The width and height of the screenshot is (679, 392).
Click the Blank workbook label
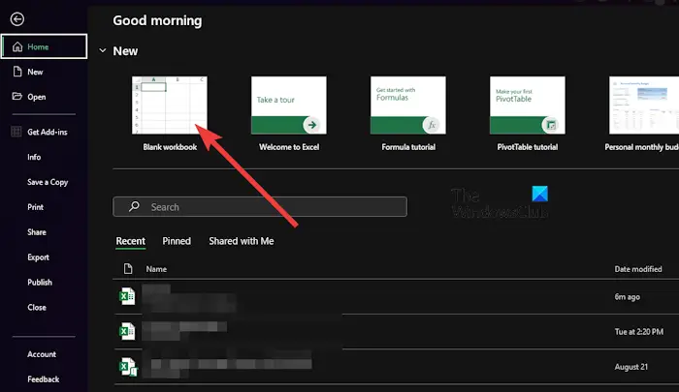coord(170,147)
